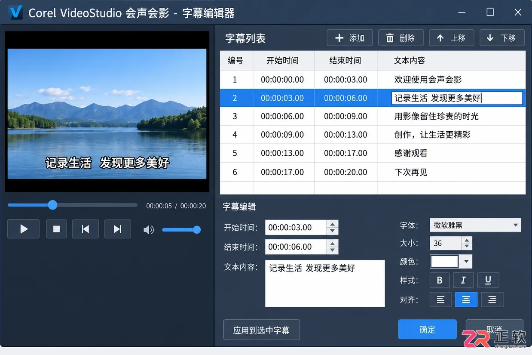The height and width of the screenshot is (355, 532).
Task: Select subtitle row 下次再见
Action: click(x=373, y=172)
